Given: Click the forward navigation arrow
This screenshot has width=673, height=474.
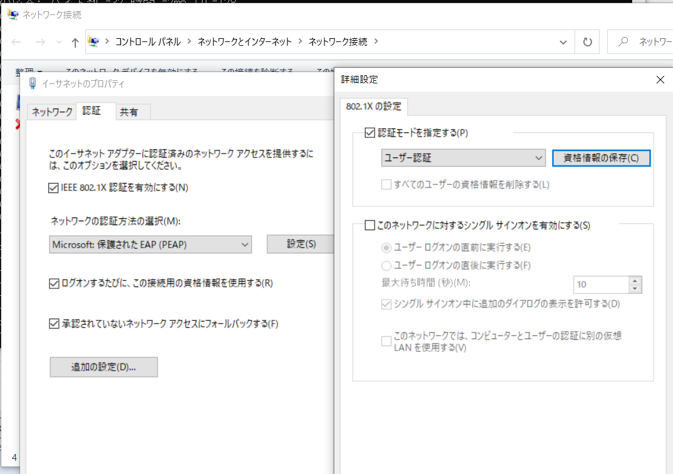Looking at the screenshot, I should 40,42.
